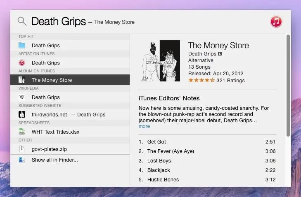Select govt-plates.zip result
Image resolution: width=301 pixels, height=197 pixels.
(70, 149)
